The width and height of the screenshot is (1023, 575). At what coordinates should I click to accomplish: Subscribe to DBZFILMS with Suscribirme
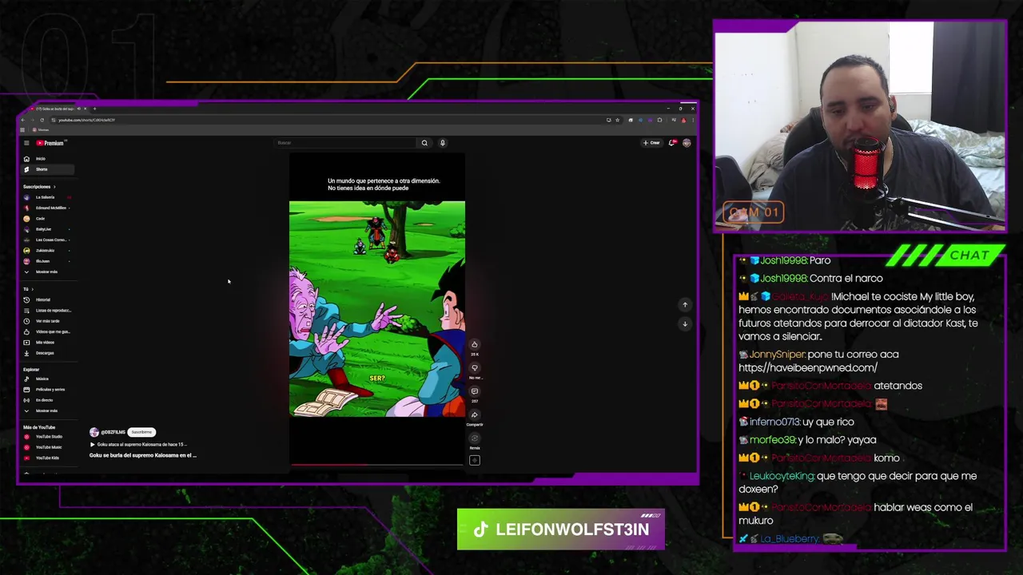pos(141,432)
